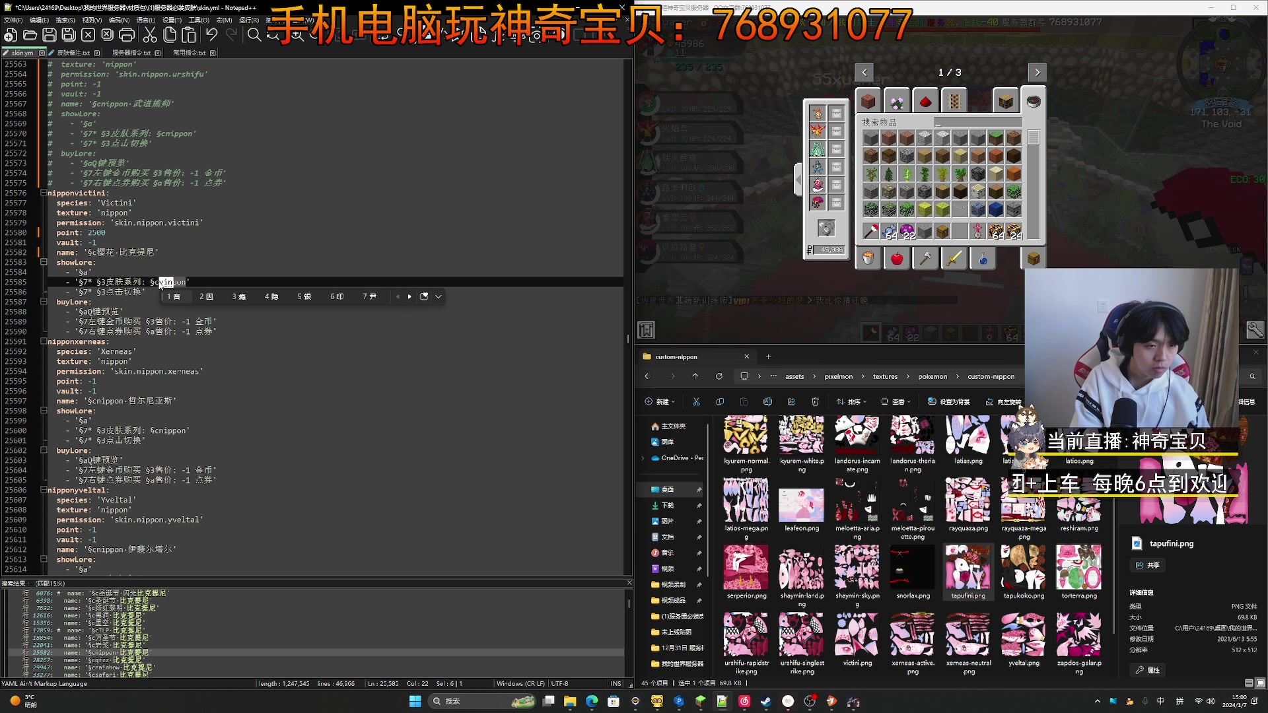Go to previous Minecraft creative page
This screenshot has height=713, width=1268.
point(864,73)
